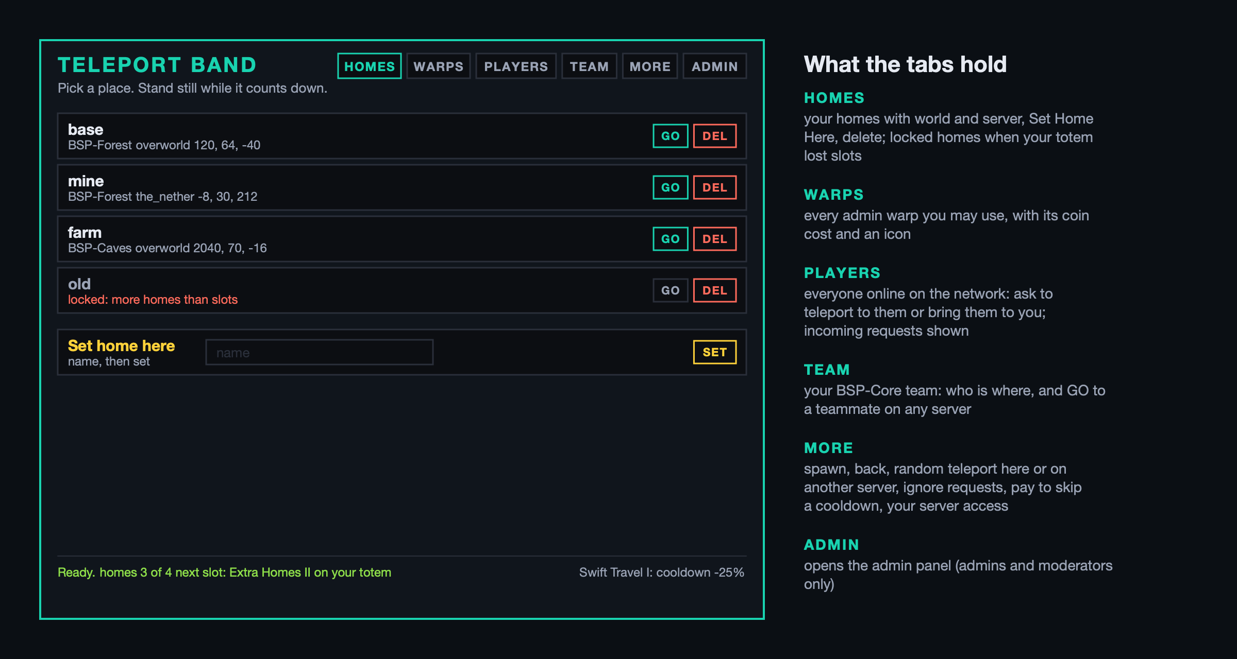Image resolution: width=1237 pixels, height=659 pixels.
Task: Open the PLAYERS tab
Action: click(x=516, y=66)
